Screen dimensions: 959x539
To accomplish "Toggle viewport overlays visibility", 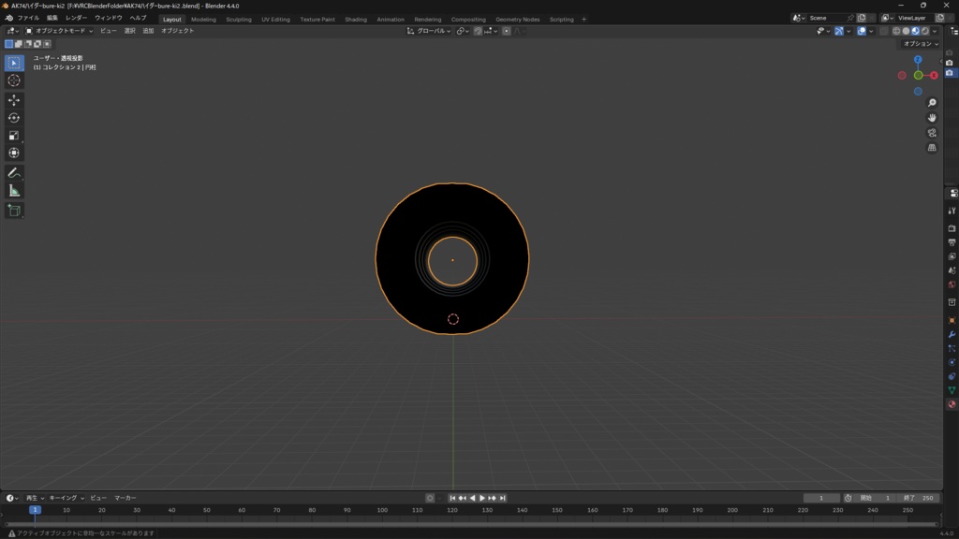I will click(862, 31).
